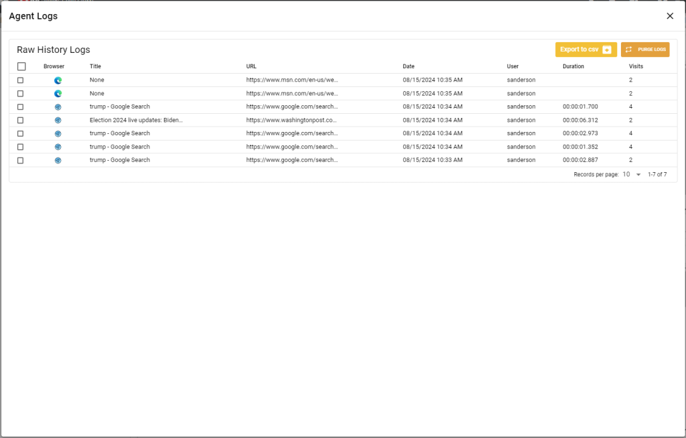Click the Records per page value 10
The width and height of the screenshot is (686, 438).
tap(626, 174)
